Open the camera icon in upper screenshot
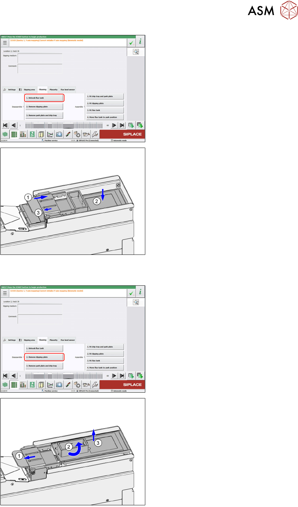 [59, 134]
